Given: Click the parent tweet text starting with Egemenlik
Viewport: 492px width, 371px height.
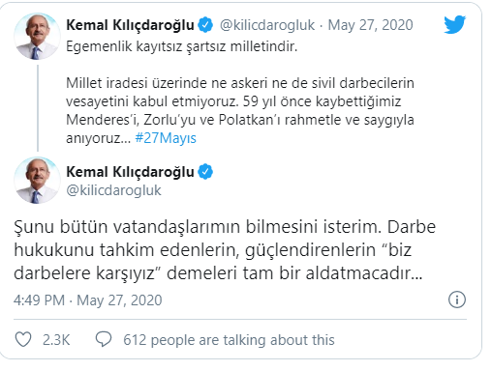Looking at the screenshot, I should pyautogui.click(x=240, y=93).
